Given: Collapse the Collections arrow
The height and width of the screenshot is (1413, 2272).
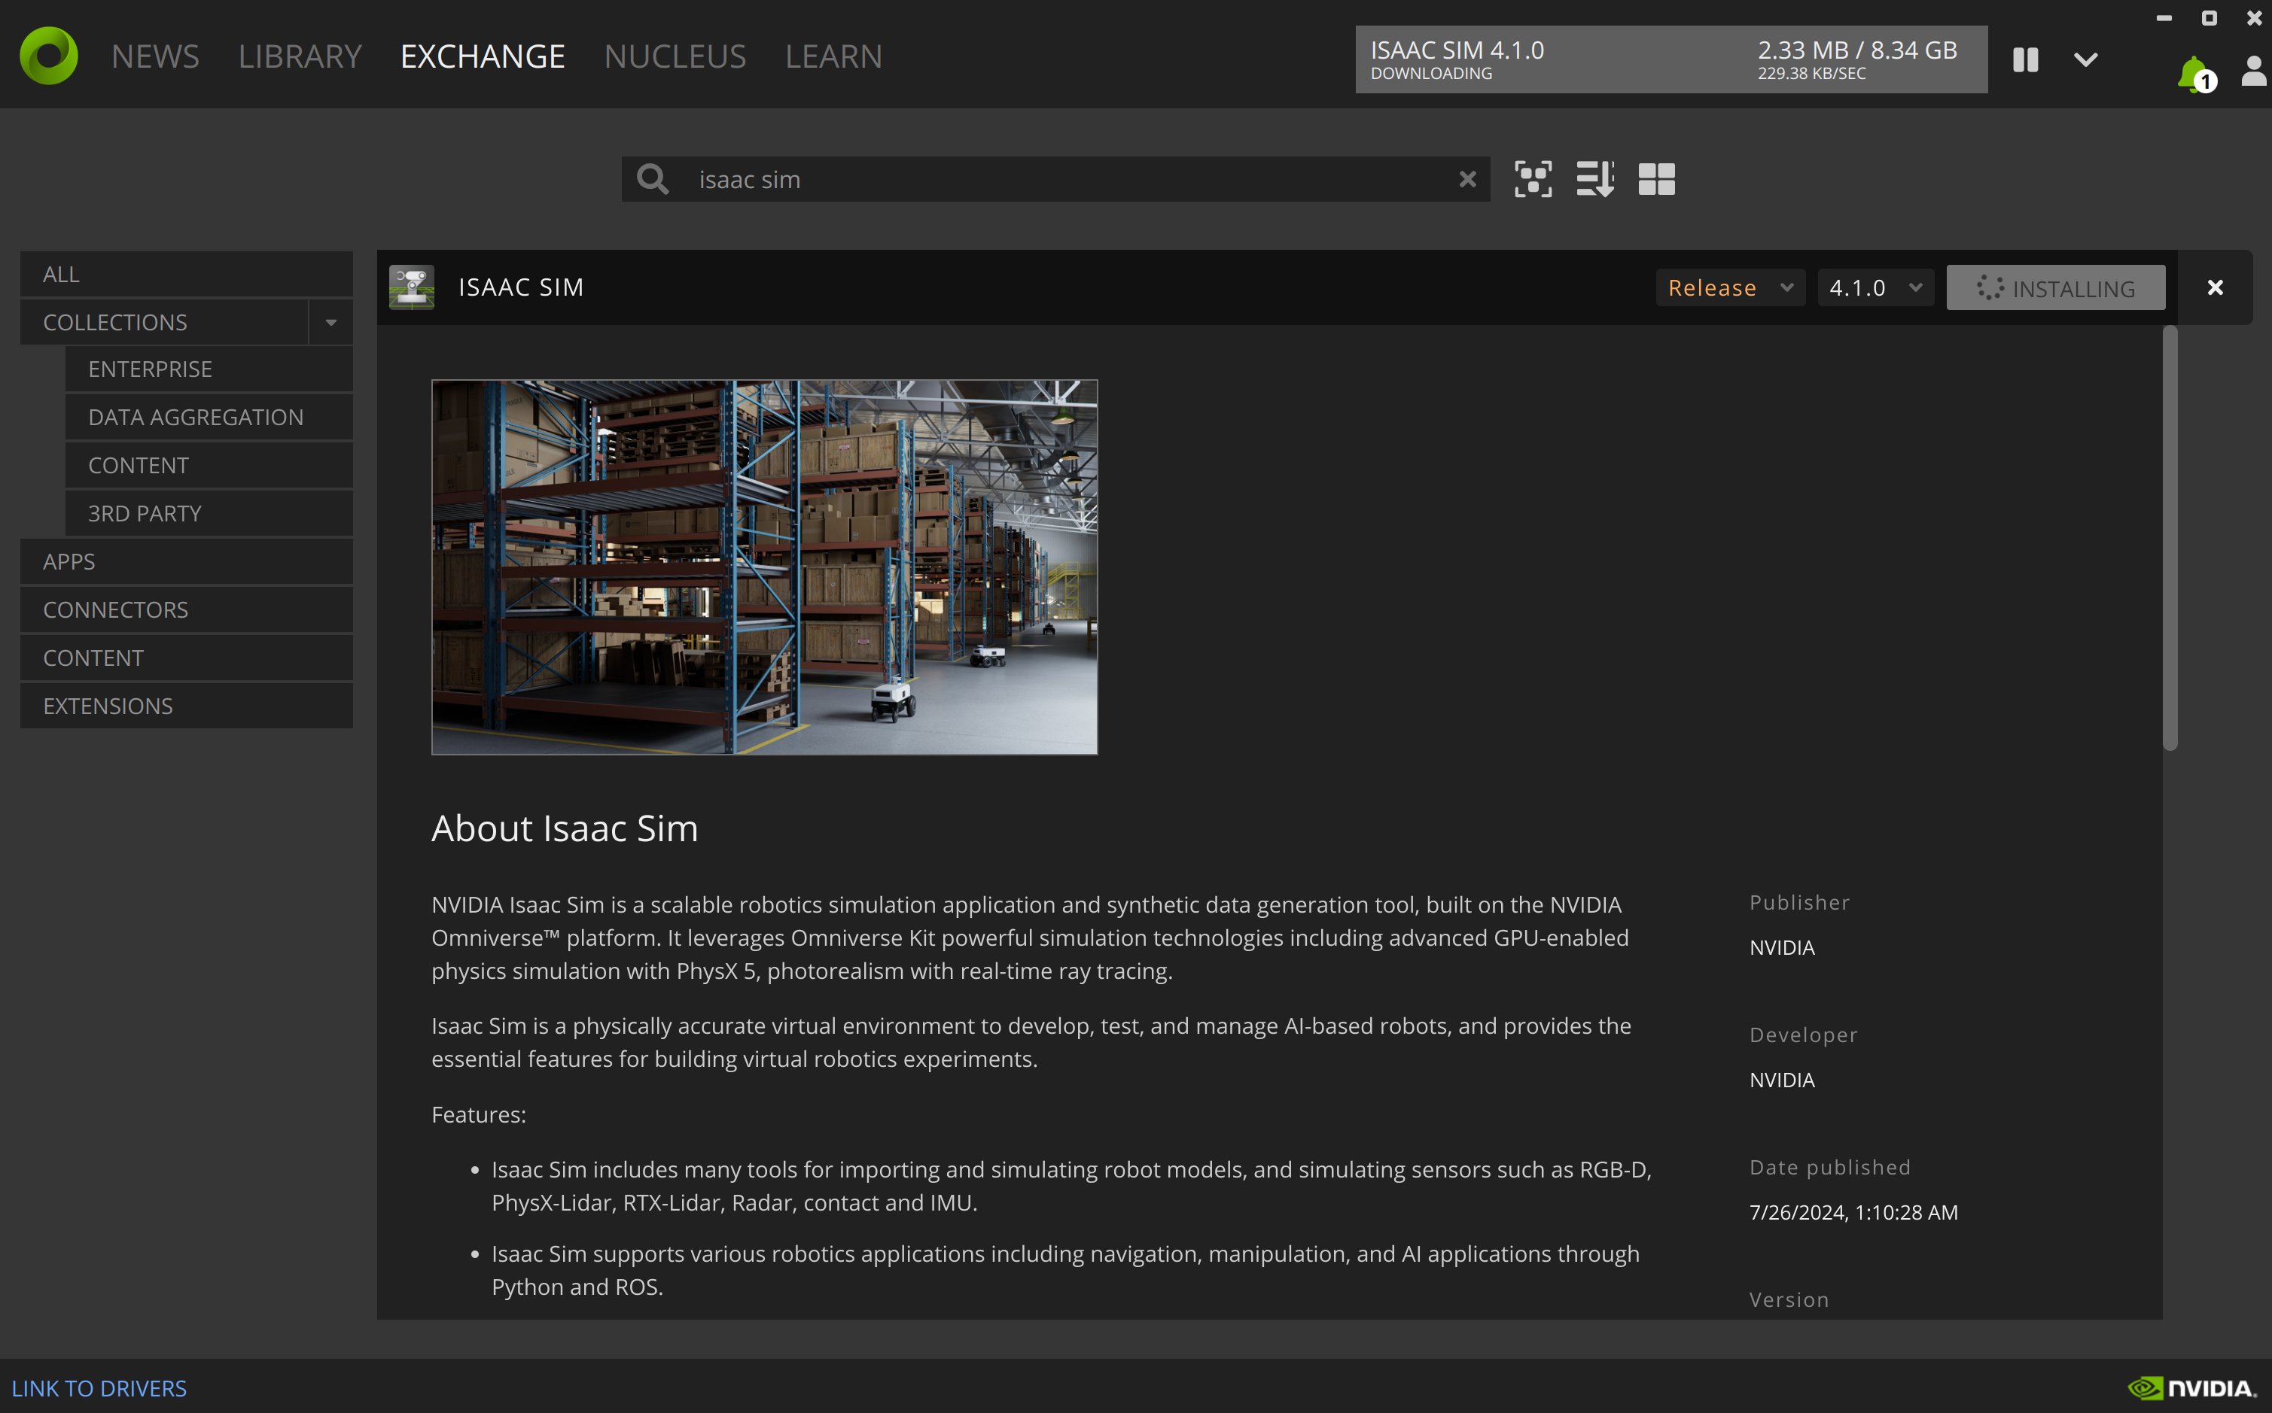Looking at the screenshot, I should tap(331, 323).
